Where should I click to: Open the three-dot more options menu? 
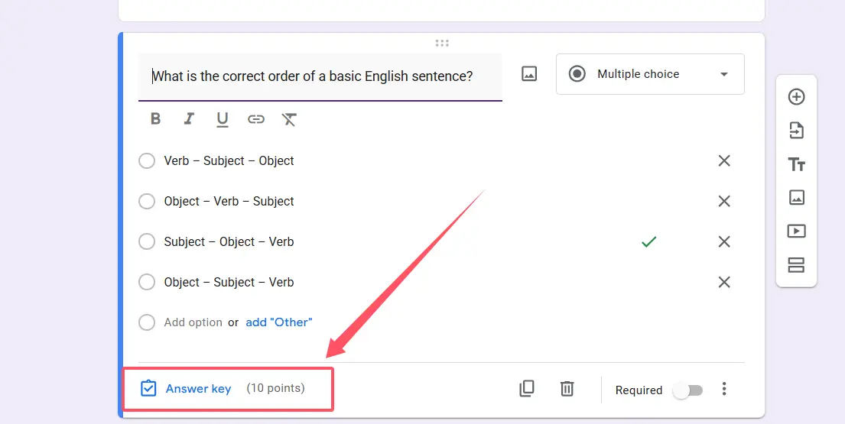click(x=724, y=390)
